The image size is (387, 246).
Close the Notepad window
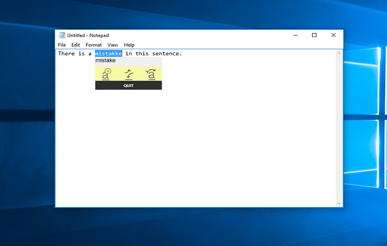coord(334,35)
